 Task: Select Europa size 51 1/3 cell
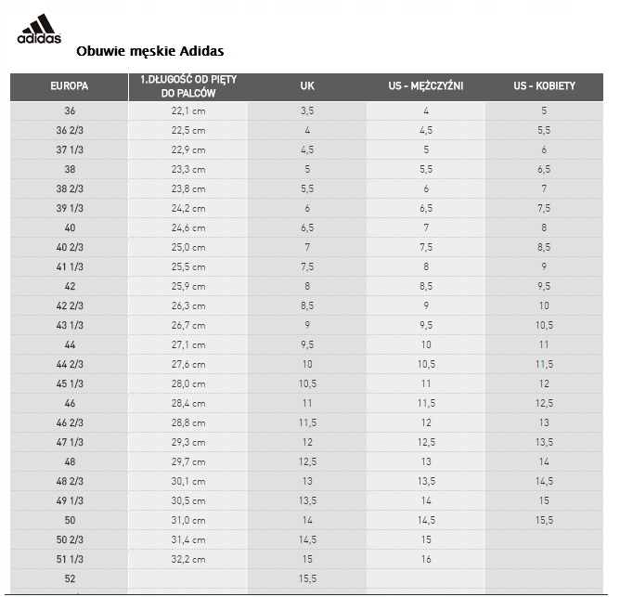tap(70, 559)
